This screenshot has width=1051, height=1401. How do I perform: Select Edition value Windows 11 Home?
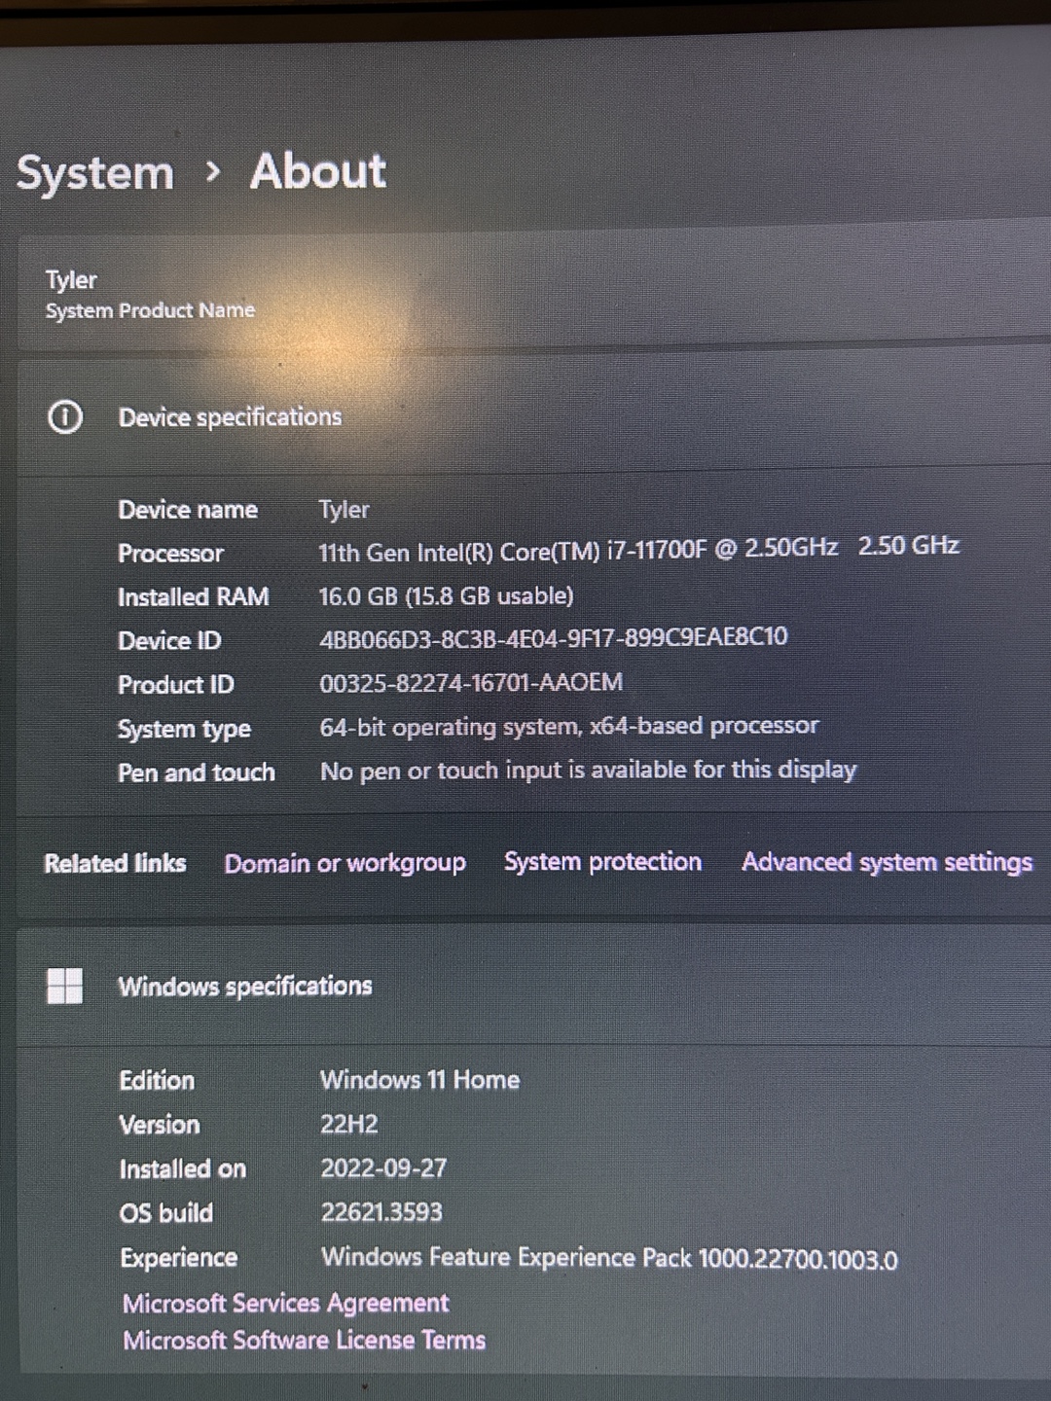click(419, 1080)
